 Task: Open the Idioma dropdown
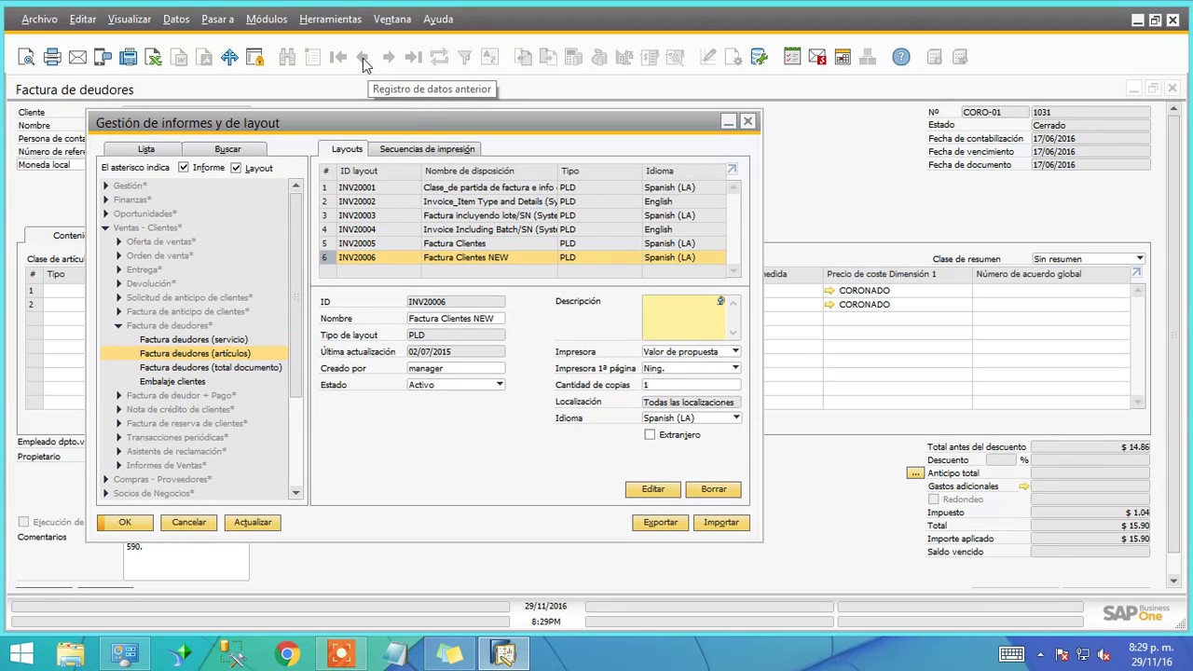[735, 418]
